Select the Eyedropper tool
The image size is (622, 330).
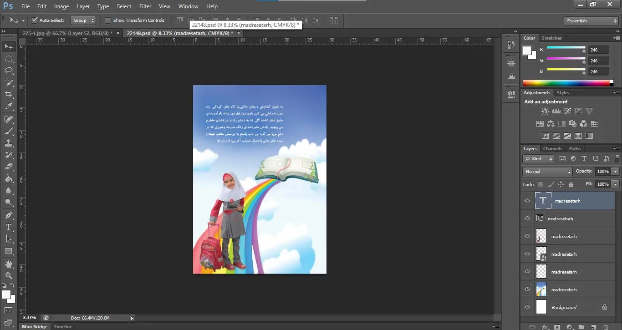pos(9,107)
